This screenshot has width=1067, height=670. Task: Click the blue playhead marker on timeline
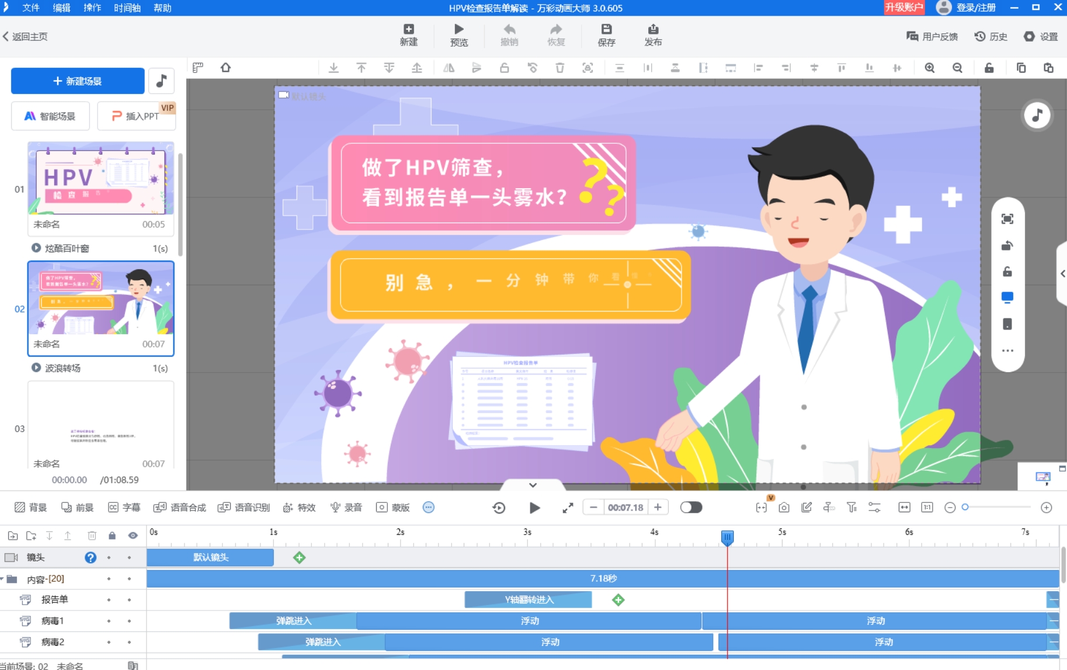(x=727, y=537)
